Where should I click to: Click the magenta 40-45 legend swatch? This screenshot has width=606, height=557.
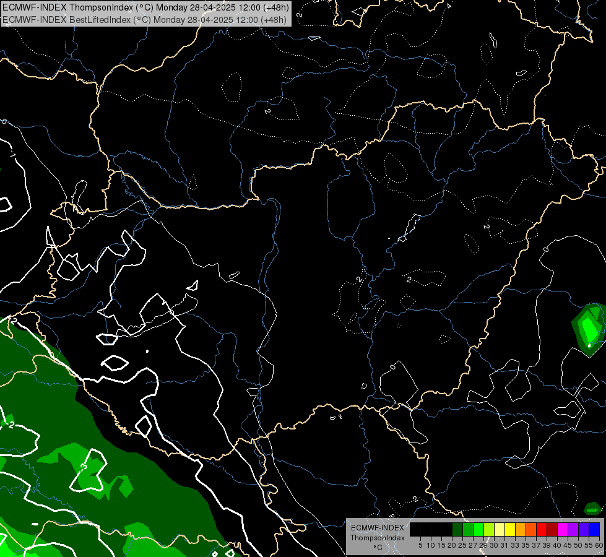[x=563, y=529]
